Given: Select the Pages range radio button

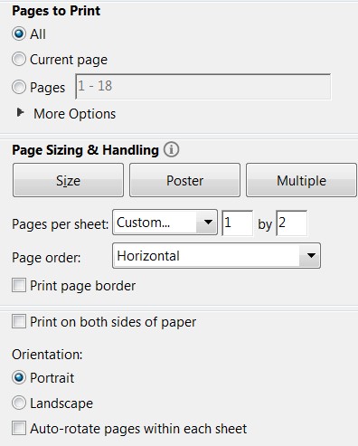Looking at the screenshot, I should [x=19, y=87].
